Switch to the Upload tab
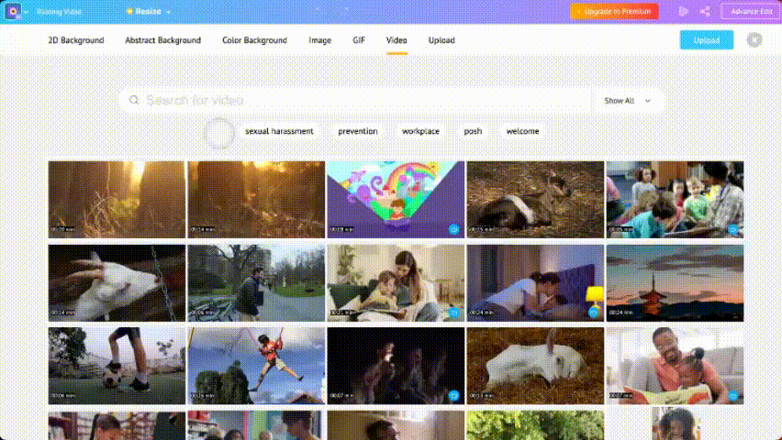The height and width of the screenshot is (440, 782). click(441, 39)
